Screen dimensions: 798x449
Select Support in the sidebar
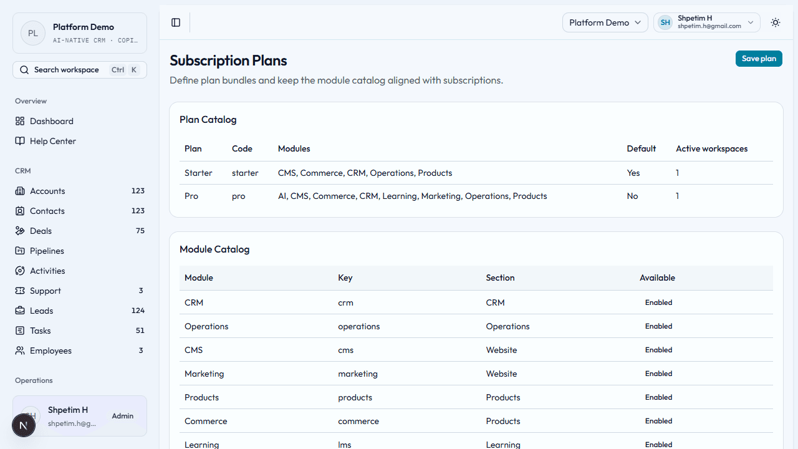44,291
